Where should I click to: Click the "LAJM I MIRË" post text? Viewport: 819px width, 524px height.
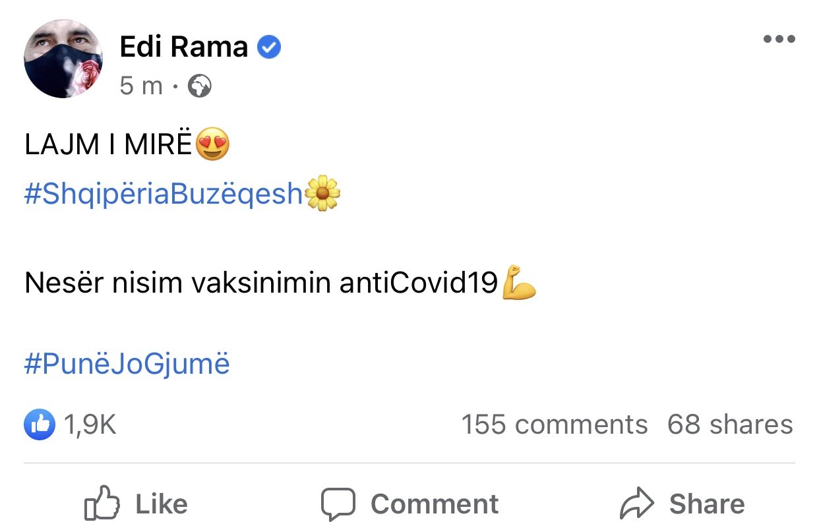click(108, 146)
